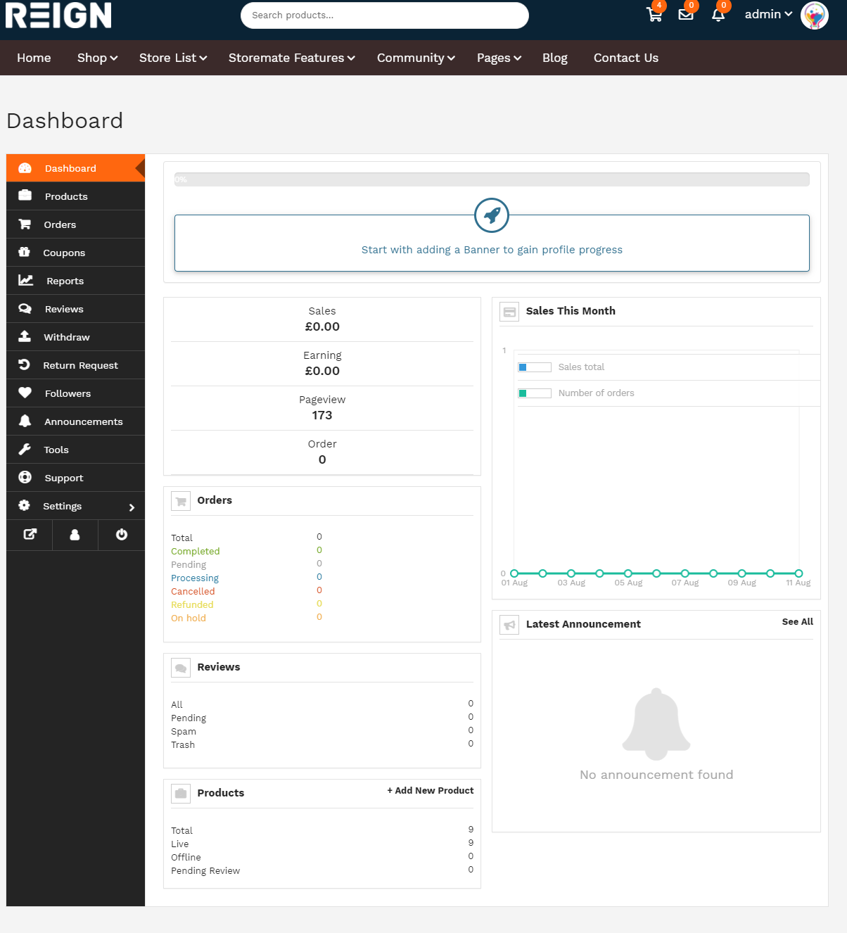
Task: Click the Orders cart icon in sidebar
Action: (25, 224)
